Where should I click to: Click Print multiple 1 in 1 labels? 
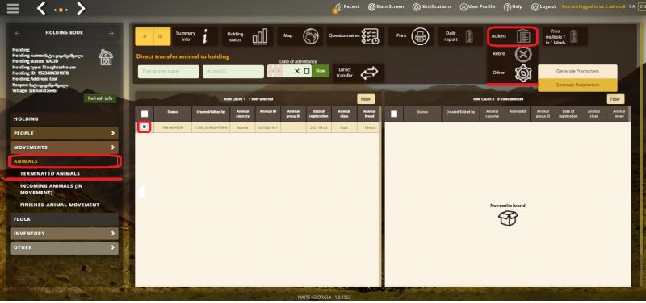564,36
